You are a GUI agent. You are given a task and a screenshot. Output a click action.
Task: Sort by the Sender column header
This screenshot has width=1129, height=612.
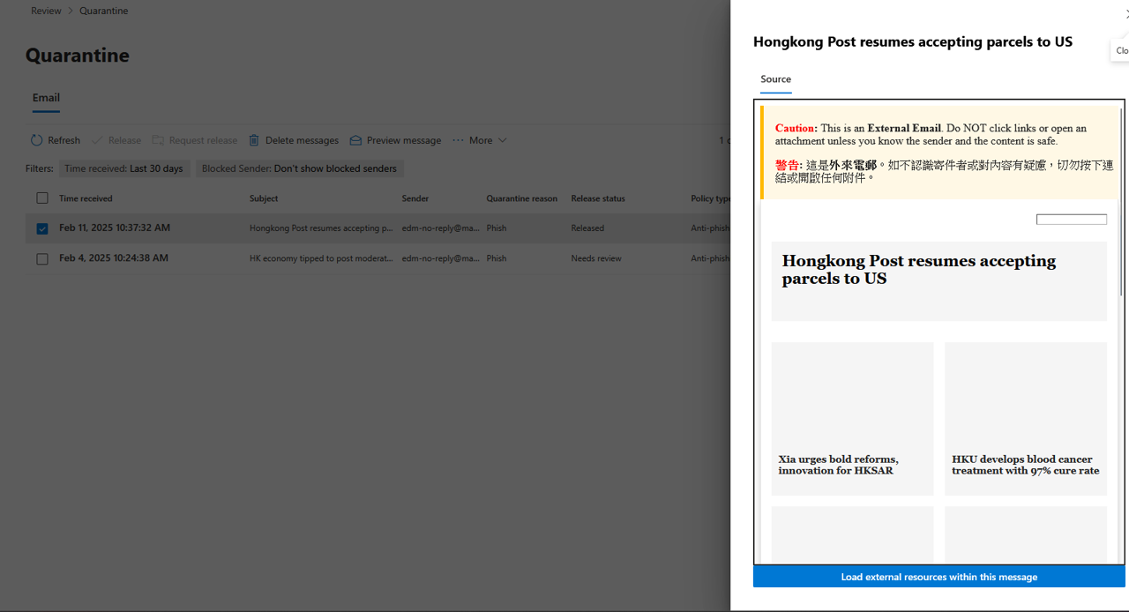point(415,198)
